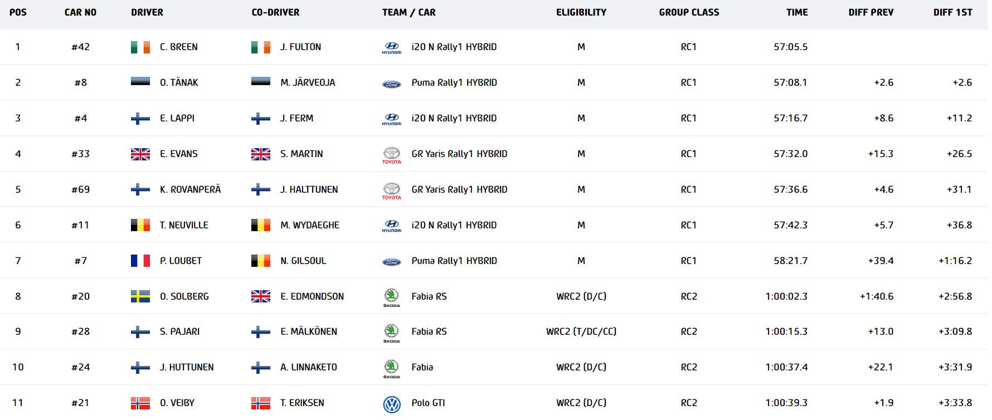The width and height of the screenshot is (992, 420).
Task: Click the DIFF 1ST column header
Action: [952, 12]
